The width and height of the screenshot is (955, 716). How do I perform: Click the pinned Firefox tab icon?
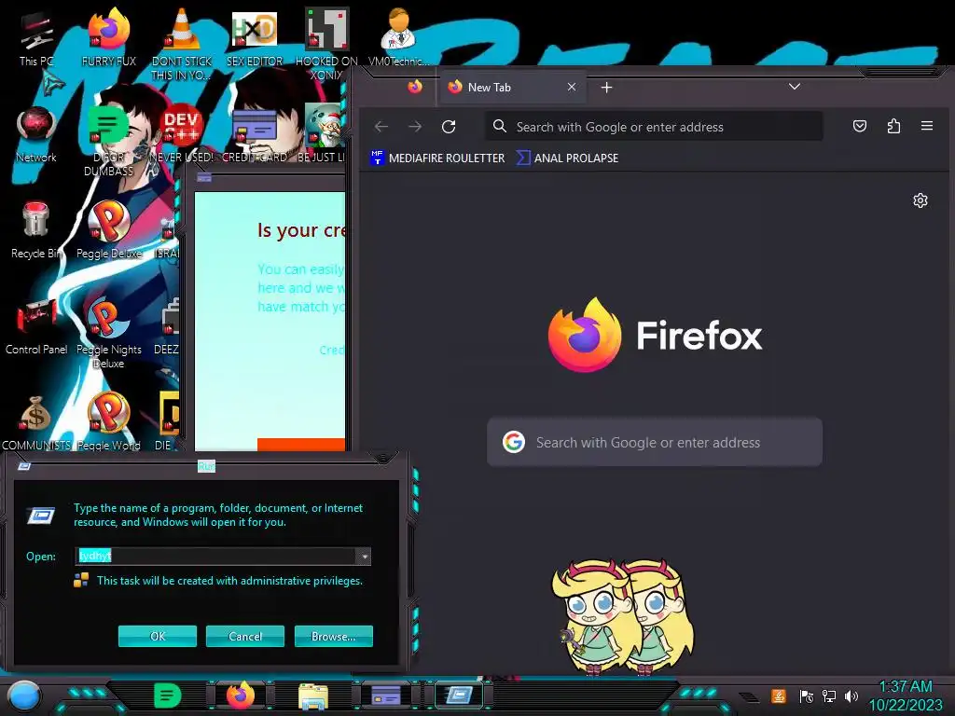coord(415,87)
